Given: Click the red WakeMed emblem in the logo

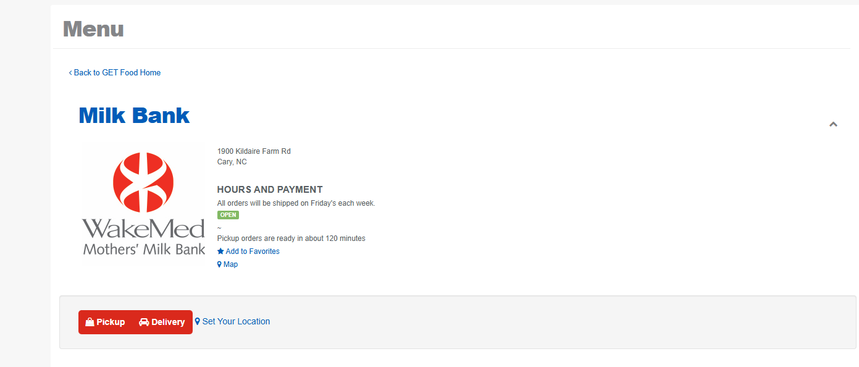Looking at the screenshot, I should 143,182.
